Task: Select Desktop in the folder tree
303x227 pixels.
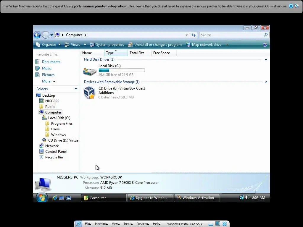Action: pos(49,95)
